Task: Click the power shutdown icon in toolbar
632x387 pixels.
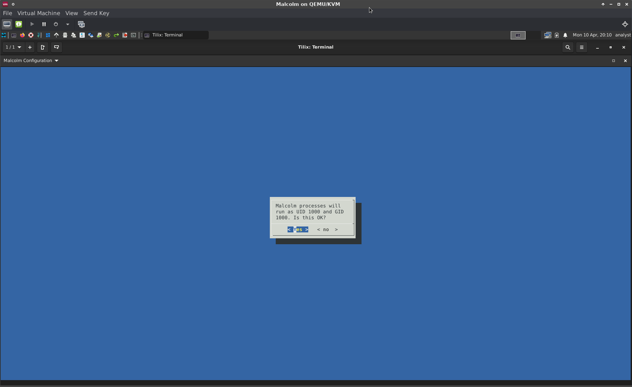Action: (56, 24)
